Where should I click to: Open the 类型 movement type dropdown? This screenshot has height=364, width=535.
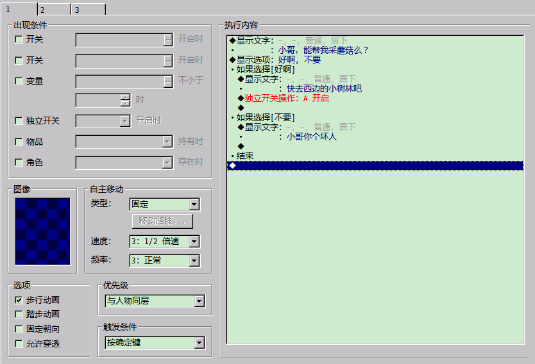click(194, 204)
